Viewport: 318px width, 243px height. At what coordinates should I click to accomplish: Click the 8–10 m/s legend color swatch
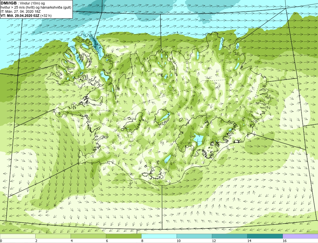(x=159, y=236)
